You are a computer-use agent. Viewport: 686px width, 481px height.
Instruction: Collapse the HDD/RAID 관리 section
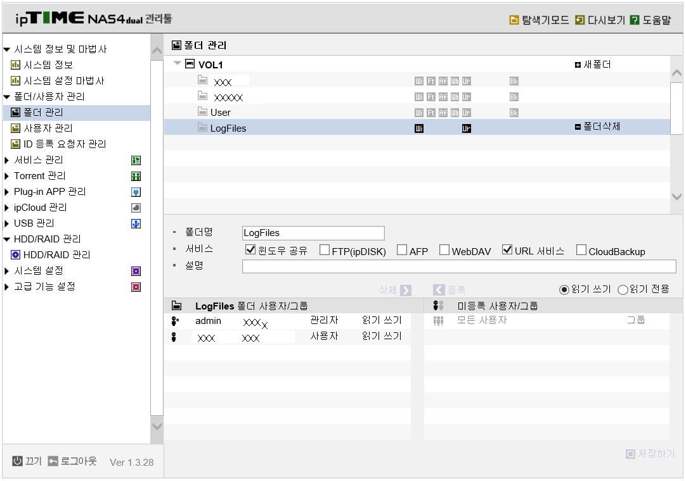6,239
